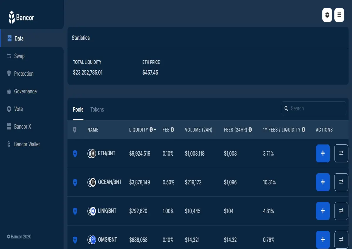Image resolution: width=352 pixels, height=249 pixels.
Task: Open Bancor X in the sidebar
Action: [32, 127]
